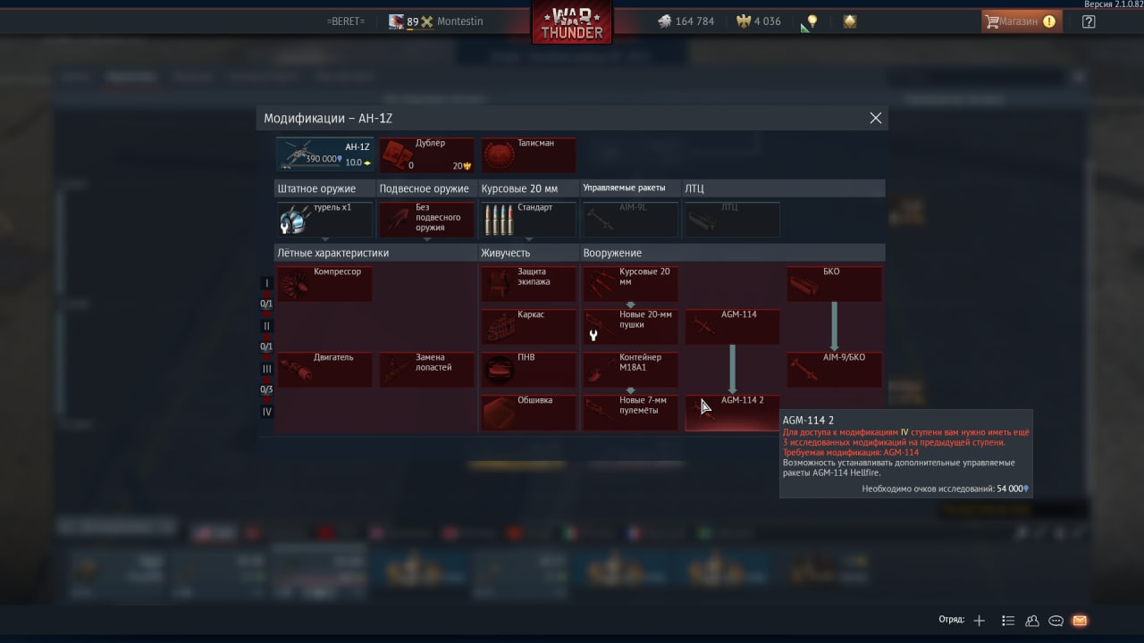The height and width of the screenshot is (643, 1144).
Task: Click the tier IV marker
Action: click(266, 412)
